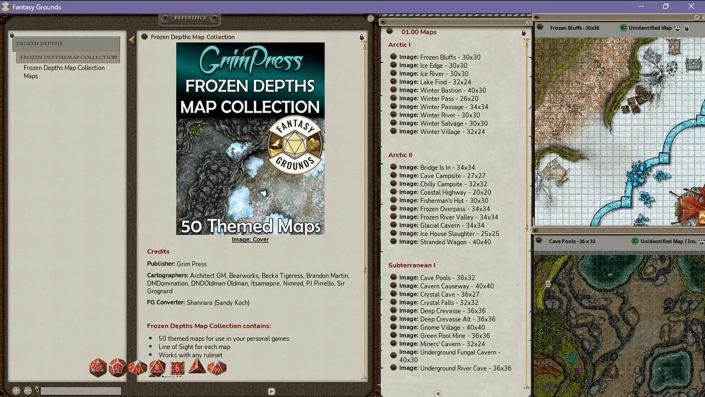The width and height of the screenshot is (705, 397).
Task: Click Arctic II section heading
Action: pos(400,155)
